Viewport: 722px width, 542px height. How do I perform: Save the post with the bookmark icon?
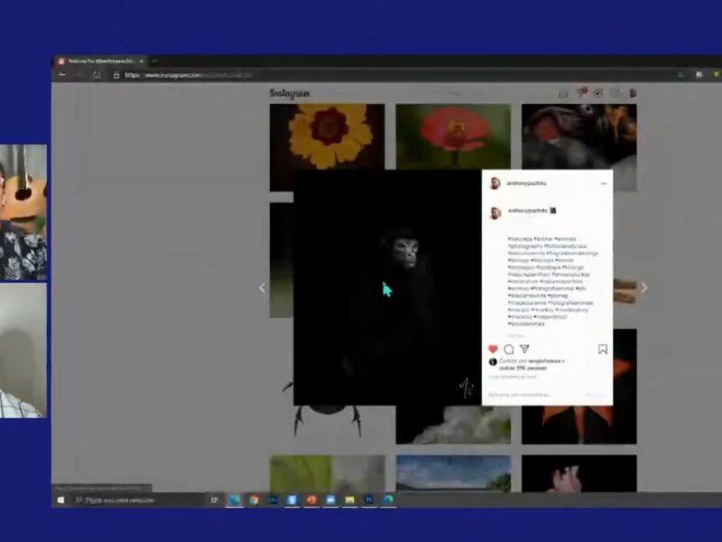603,350
